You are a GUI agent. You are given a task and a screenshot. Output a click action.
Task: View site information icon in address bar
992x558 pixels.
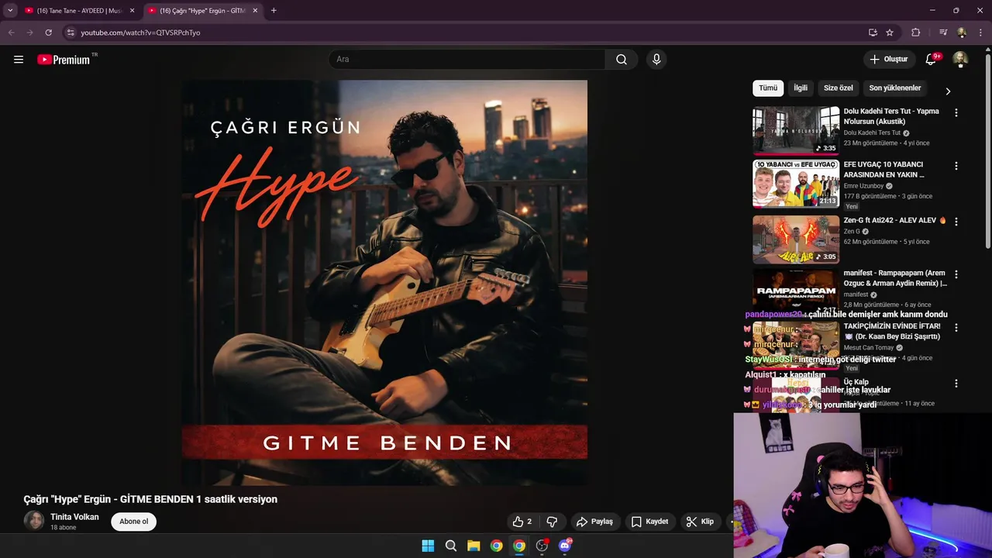[70, 33]
